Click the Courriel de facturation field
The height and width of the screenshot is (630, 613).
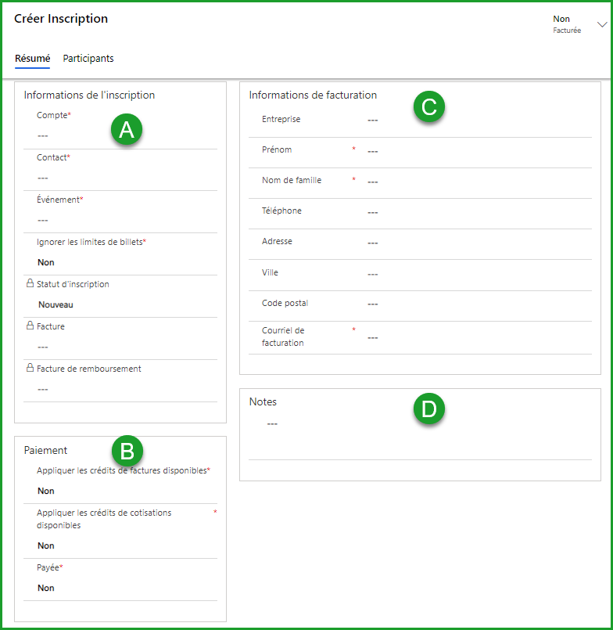(477, 337)
